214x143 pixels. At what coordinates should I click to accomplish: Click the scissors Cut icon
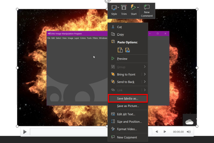coord(113,27)
